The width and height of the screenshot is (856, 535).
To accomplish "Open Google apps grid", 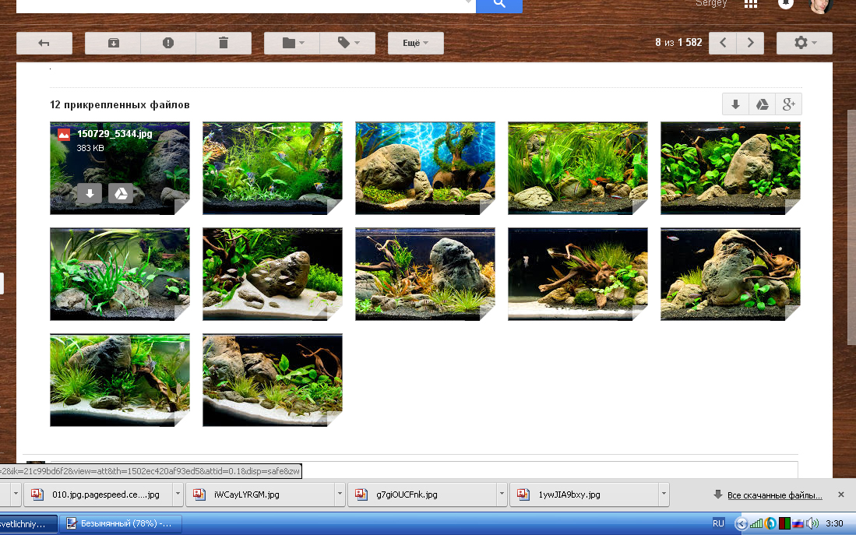I will [x=751, y=4].
